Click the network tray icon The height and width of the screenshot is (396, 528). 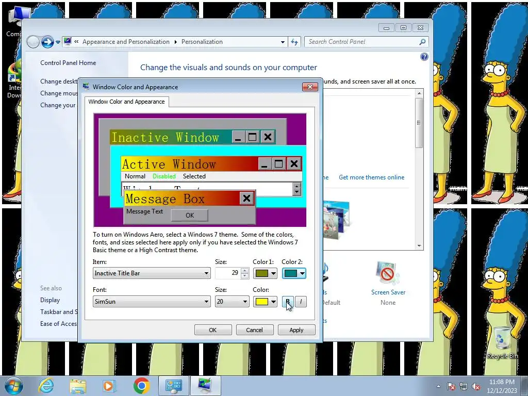coord(464,386)
